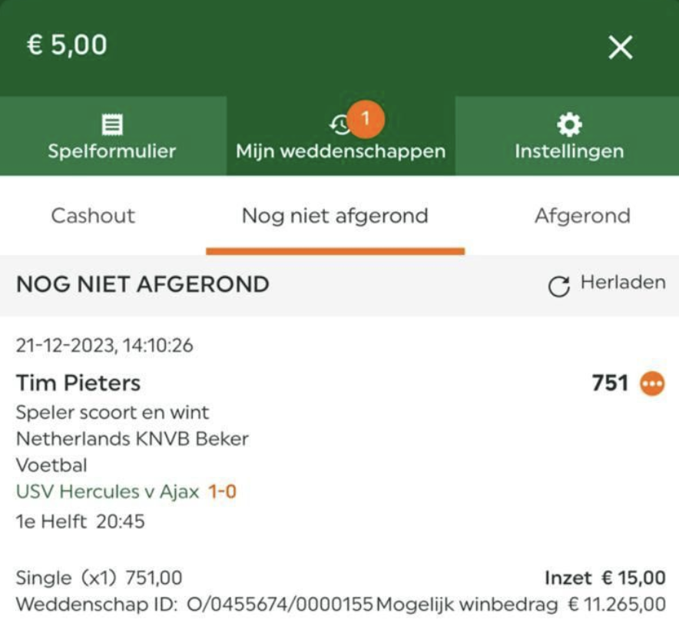Click the Mijn weddenschappen history clock icon
The height and width of the screenshot is (633, 679).
[x=339, y=124]
